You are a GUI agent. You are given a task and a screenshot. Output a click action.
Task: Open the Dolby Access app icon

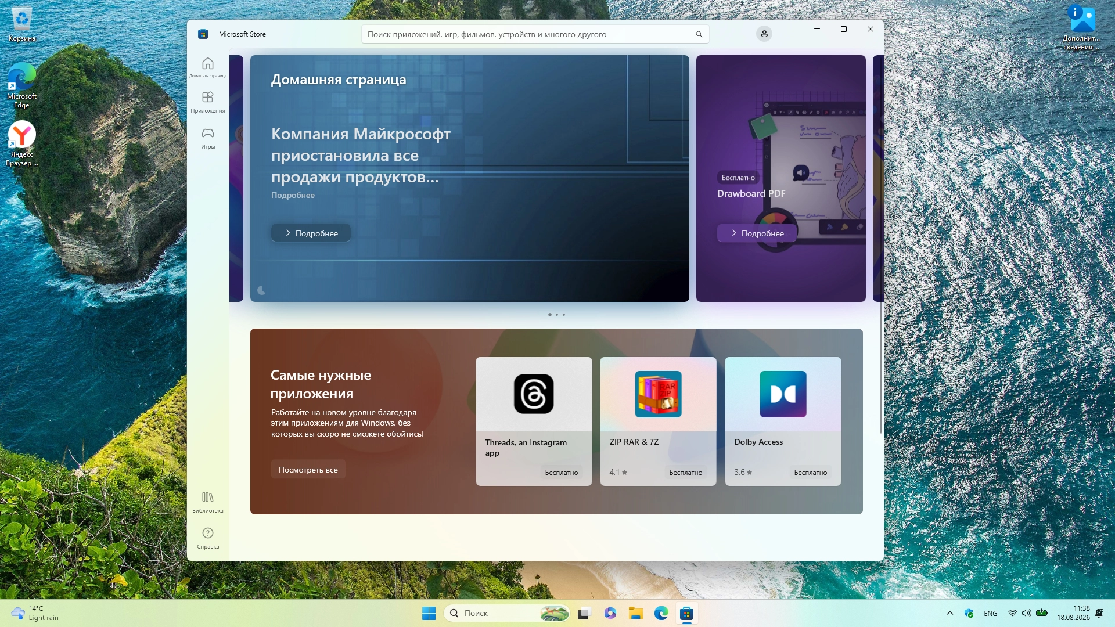tap(783, 394)
